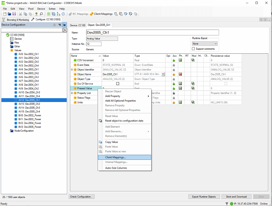Screen dimensions: 272x206
Task: Click the flat list view icon in Device Configuration header
Action: click(x=54, y=25)
